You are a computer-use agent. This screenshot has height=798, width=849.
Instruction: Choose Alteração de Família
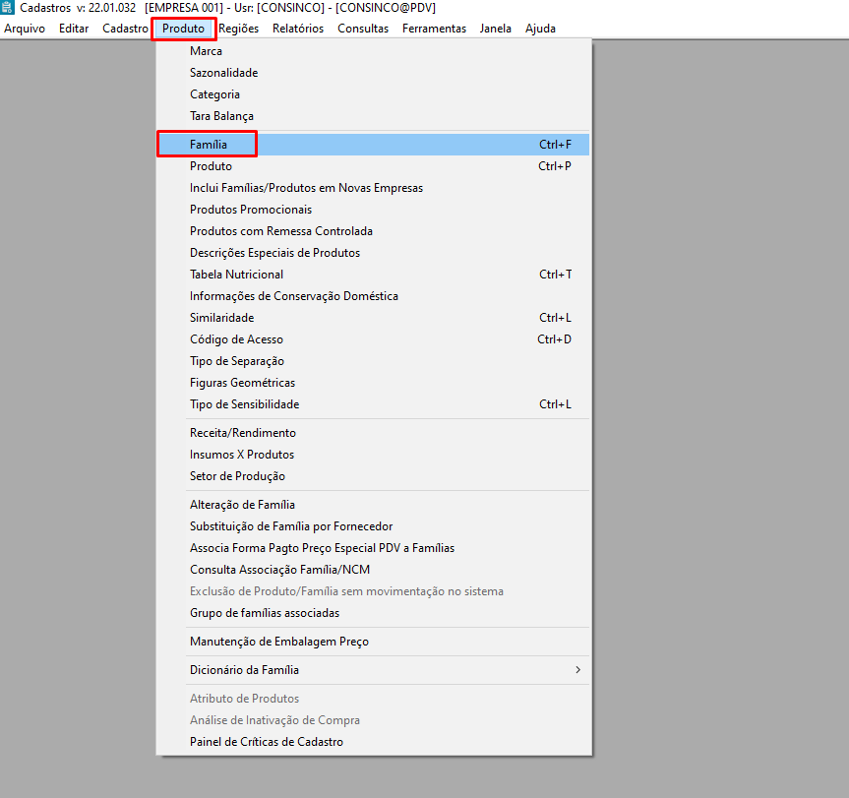[373, 505]
